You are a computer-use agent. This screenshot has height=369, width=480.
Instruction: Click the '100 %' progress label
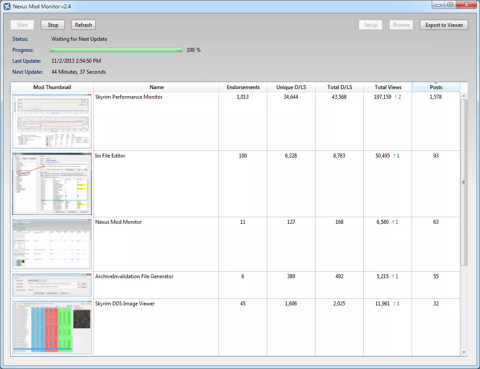tap(193, 50)
